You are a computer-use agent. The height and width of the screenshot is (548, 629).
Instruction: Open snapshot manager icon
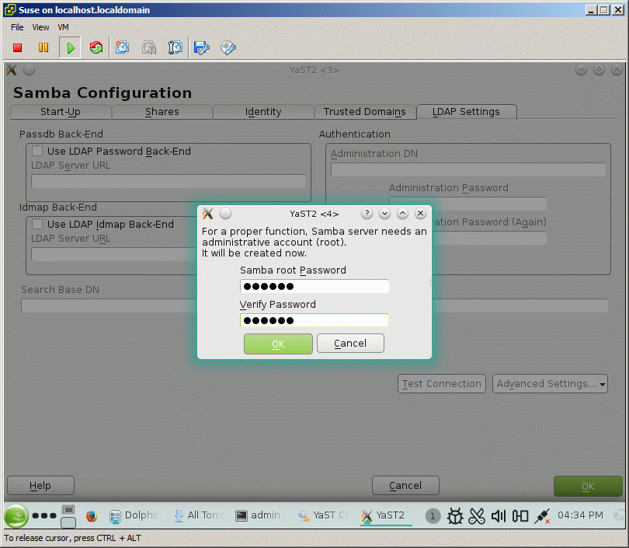[175, 47]
